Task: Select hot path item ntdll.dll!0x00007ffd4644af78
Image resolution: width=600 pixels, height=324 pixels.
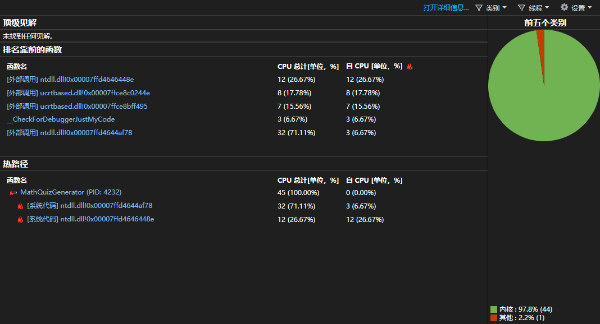Action: 89,206
